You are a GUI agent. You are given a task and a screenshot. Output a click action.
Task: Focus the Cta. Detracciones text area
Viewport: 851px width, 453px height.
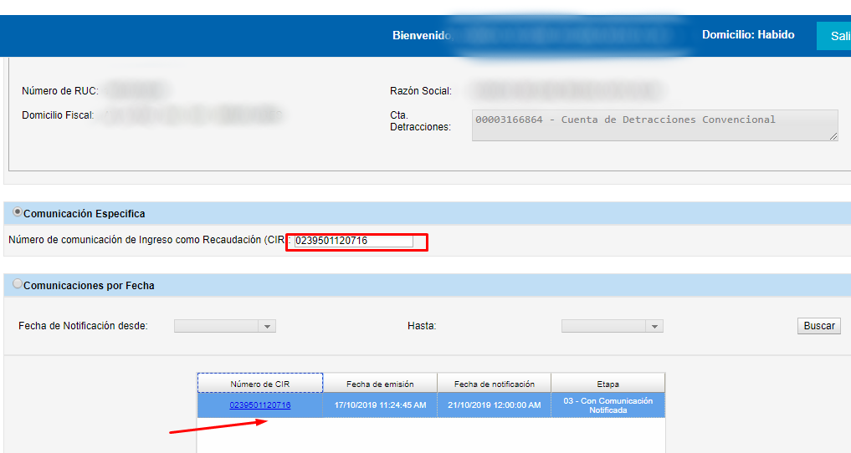click(x=653, y=125)
